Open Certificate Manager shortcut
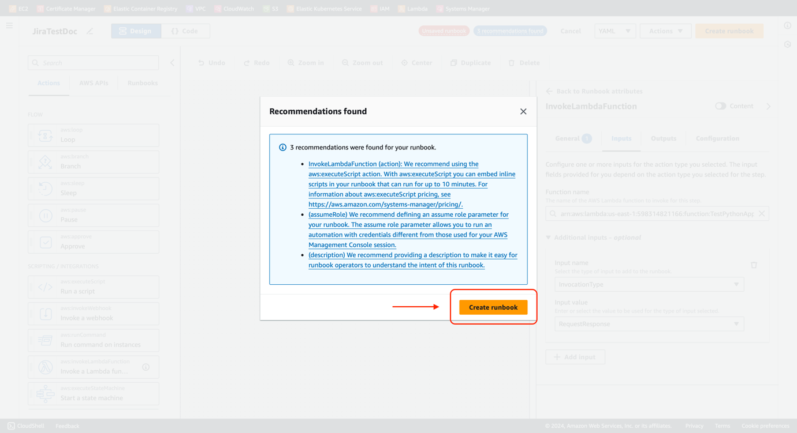Viewport: 797px width, 433px height. coord(66,9)
